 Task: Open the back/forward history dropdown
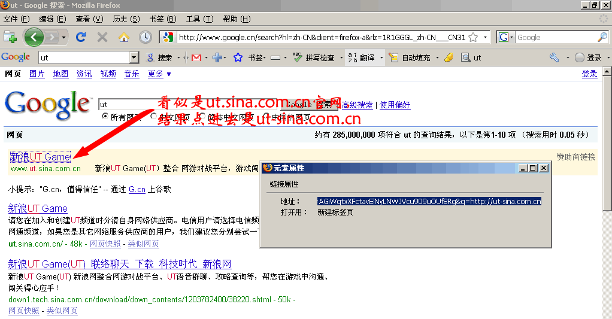click(x=63, y=38)
